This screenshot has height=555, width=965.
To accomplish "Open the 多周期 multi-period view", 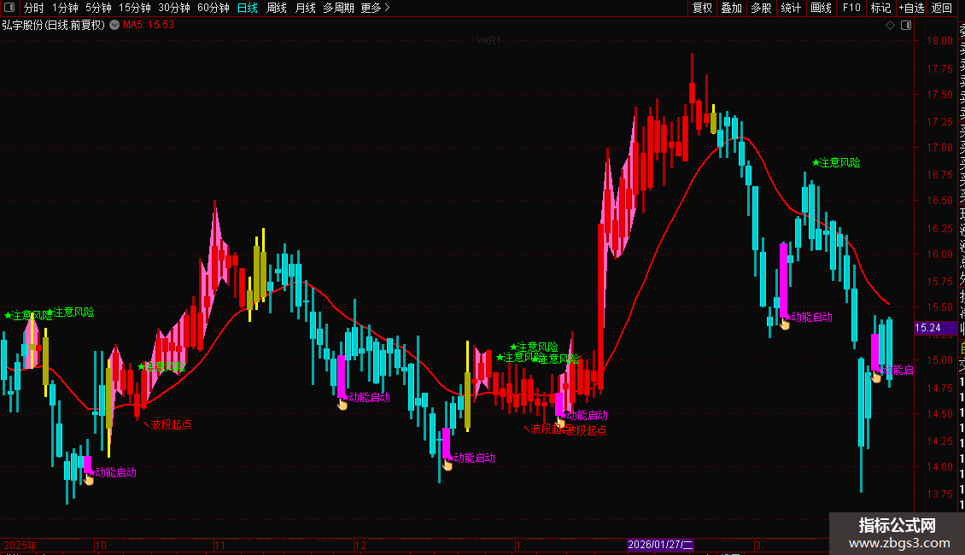I will point(338,8).
